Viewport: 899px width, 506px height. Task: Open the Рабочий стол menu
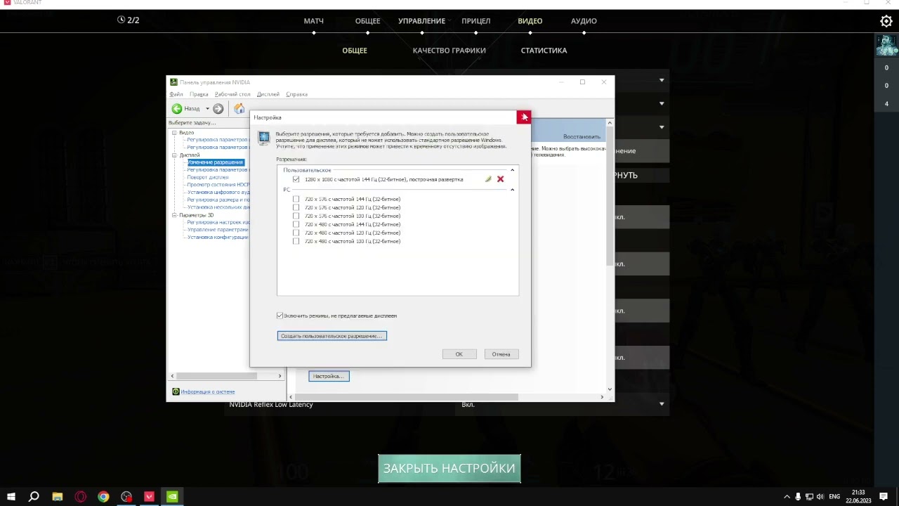coord(232,94)
